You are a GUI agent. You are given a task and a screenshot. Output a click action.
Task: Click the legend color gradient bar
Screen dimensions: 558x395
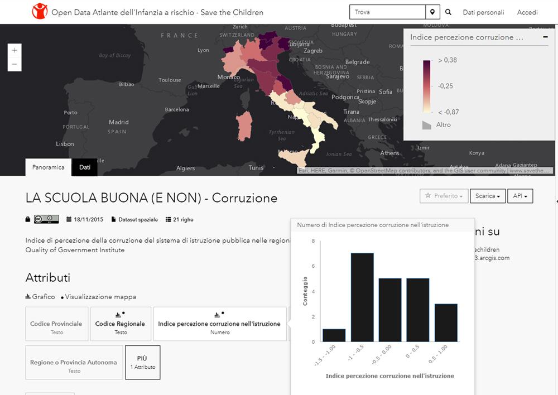[x=427, y=86]
